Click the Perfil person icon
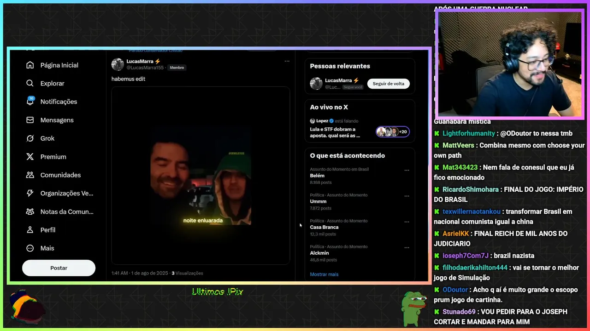The width and height of the screenshot is (590, 331). click(30, 230)
